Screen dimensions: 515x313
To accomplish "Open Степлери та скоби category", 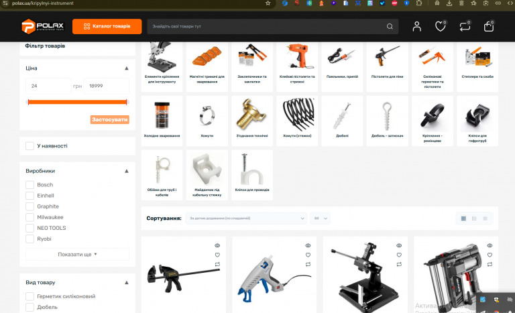I will pyautogui.click(x=477, y=66).
